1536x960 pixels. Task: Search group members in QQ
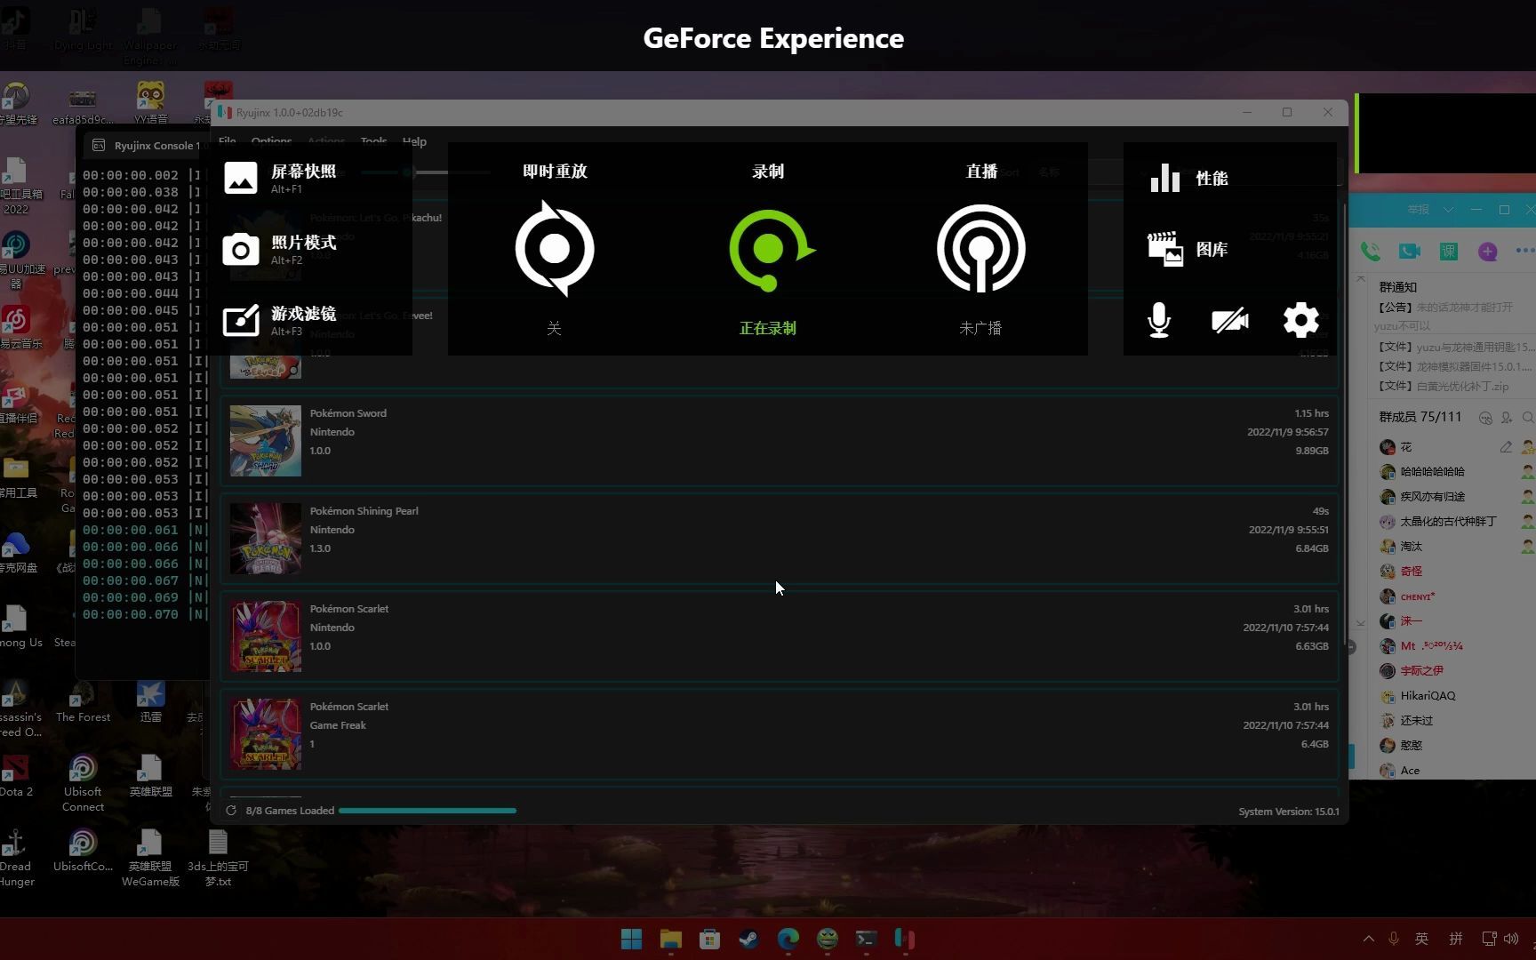coord(1528,417)
